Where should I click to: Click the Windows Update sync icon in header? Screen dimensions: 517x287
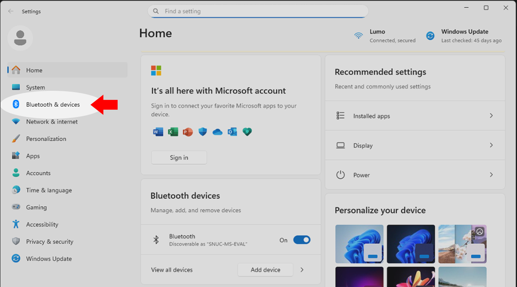(430, 36)
